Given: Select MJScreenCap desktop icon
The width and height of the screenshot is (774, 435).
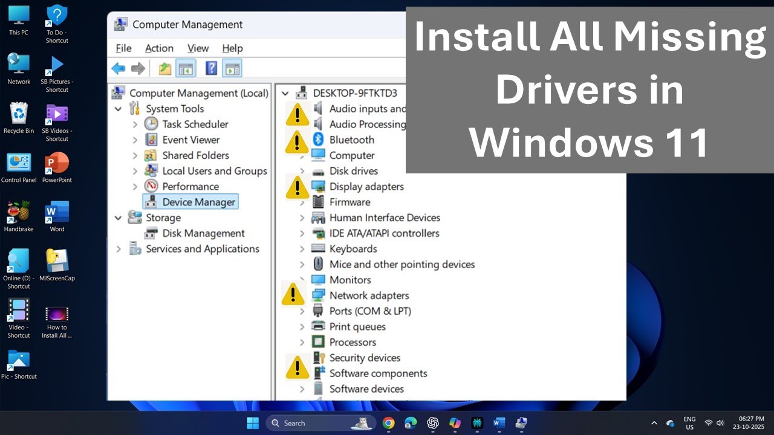Looking at the screenshot, I should click(x=57, y=266).
